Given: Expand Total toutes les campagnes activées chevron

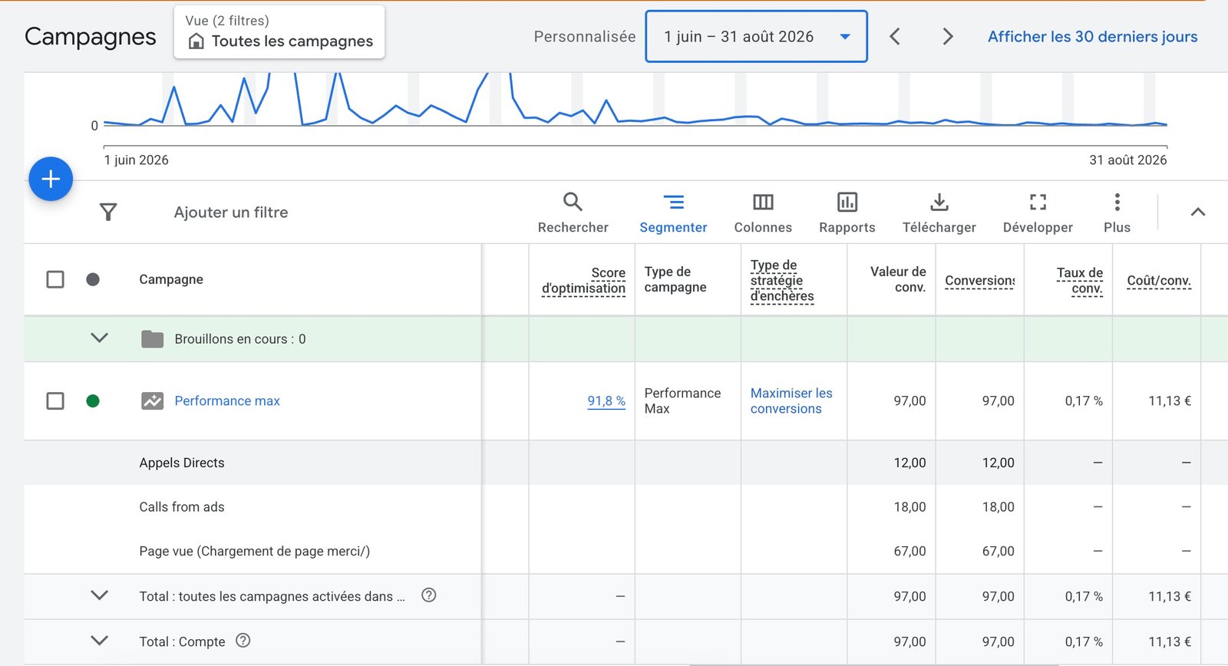Looking at the screenshot, I should (x=99, y=595).
